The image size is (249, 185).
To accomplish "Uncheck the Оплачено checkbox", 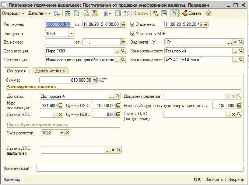I will tap(133, 24).
